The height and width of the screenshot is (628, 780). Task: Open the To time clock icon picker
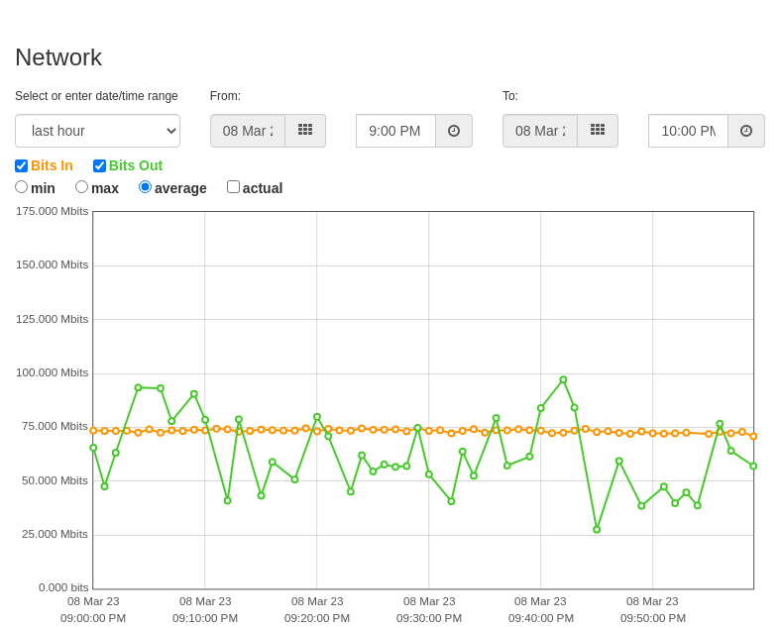(x=746, y=131)
